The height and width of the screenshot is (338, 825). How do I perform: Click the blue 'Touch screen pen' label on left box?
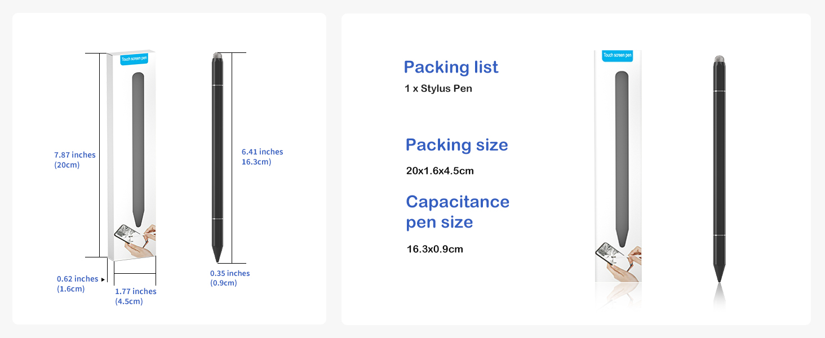134,60
